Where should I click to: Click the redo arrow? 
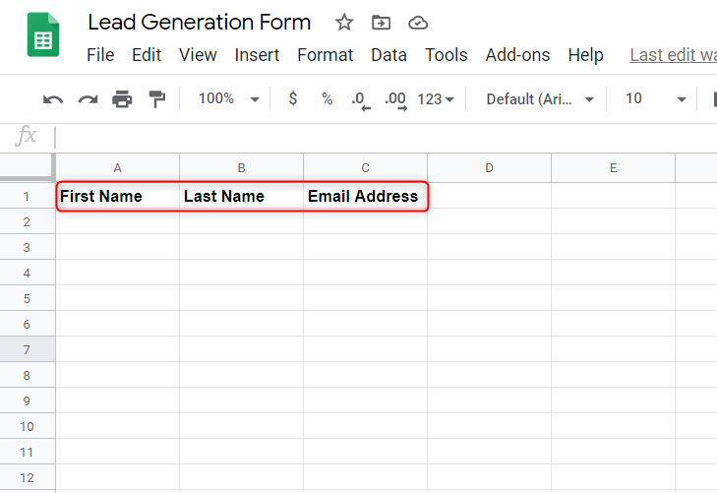pos(88,98)
